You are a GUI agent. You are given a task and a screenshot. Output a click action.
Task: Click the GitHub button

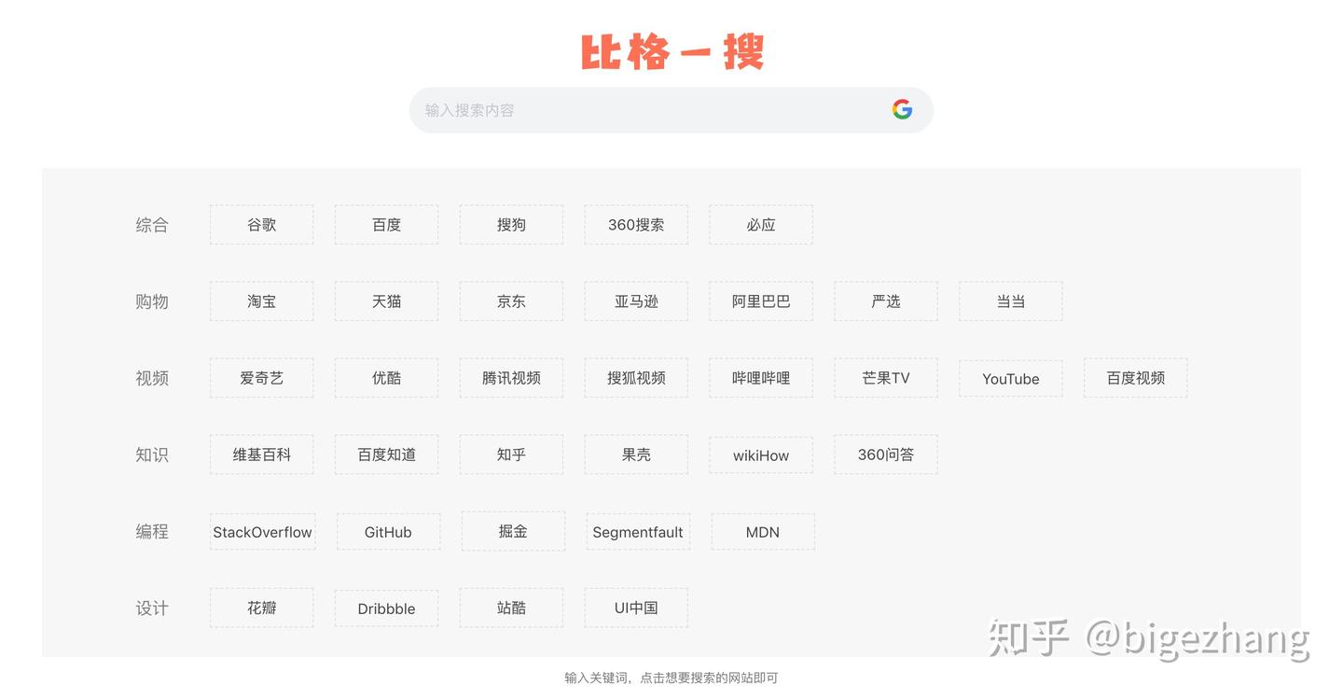tap(388, 532)
